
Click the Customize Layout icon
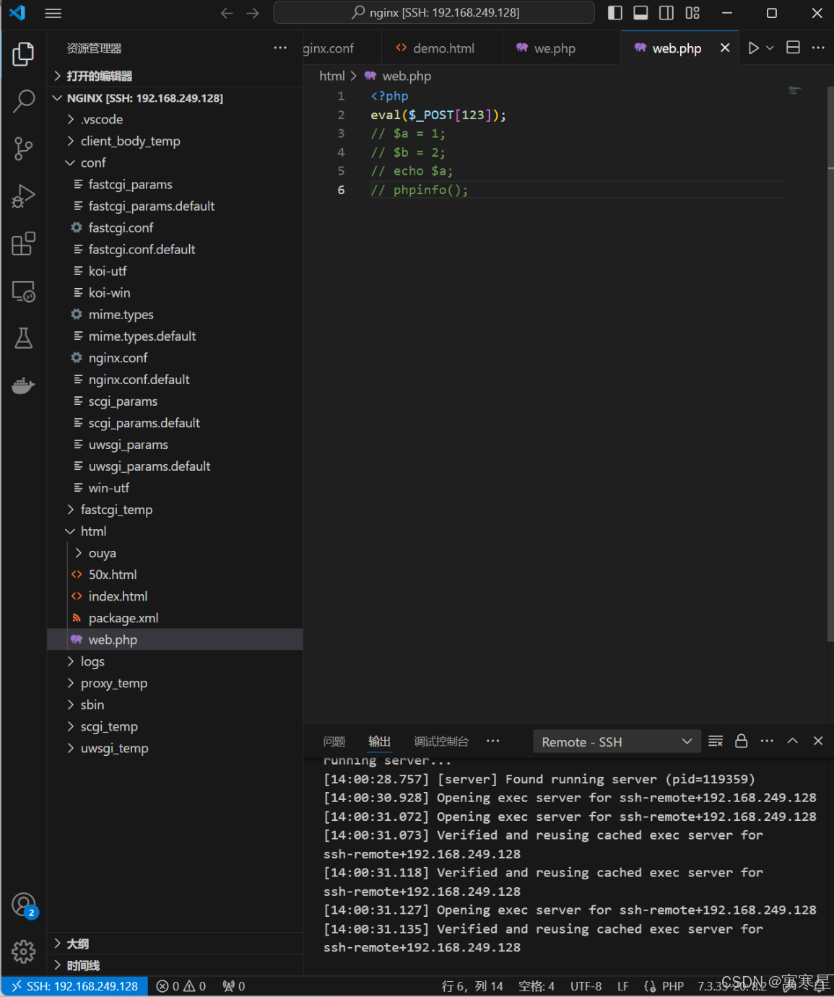coord(692,13)
